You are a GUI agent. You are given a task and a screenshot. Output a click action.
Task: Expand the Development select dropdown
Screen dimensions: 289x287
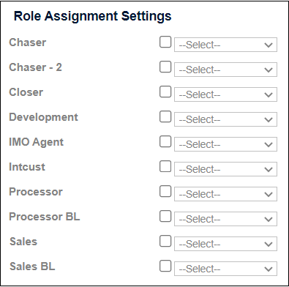click(x=225, y=119)
